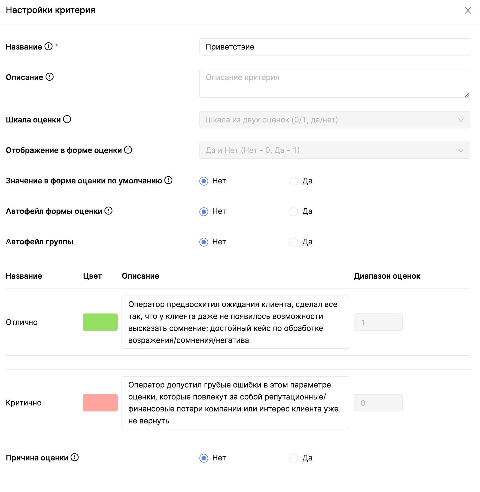Click info icon beside Отображение в форме оценки
The width and height of the screenshot is (480, 492).
[128, 150]
